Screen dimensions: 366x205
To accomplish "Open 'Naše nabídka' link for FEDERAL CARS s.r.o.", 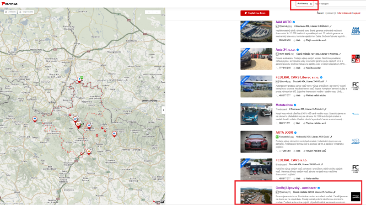I will pos(312,179).
